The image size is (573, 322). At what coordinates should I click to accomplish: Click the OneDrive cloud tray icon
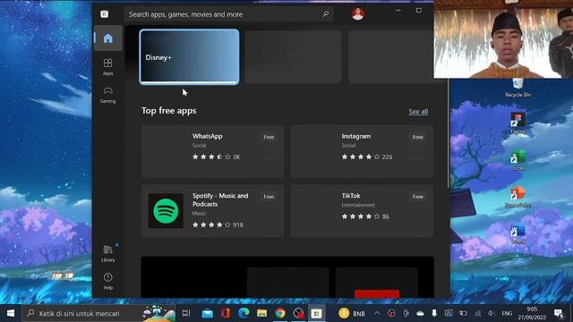coord(420,313)
